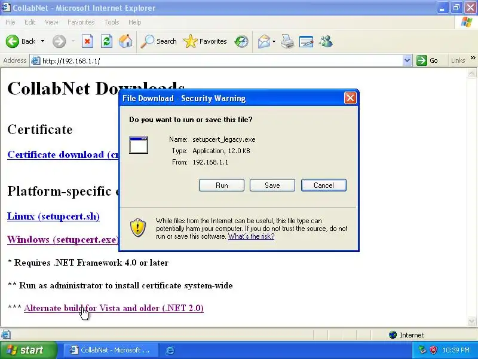Expand the Links toolbar chevron
Screen dimensions: 478x359
473,58
